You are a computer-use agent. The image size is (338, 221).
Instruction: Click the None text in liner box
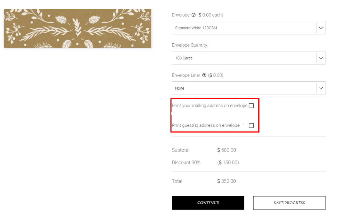click(x=179, y=88)
